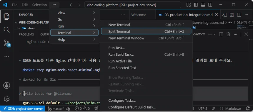
Task: Open the Customize Layout button
Action: point(189,5)
